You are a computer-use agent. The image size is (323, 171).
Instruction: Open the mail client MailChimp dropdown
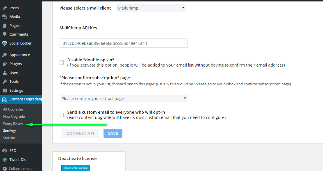[x=151, y=8]
